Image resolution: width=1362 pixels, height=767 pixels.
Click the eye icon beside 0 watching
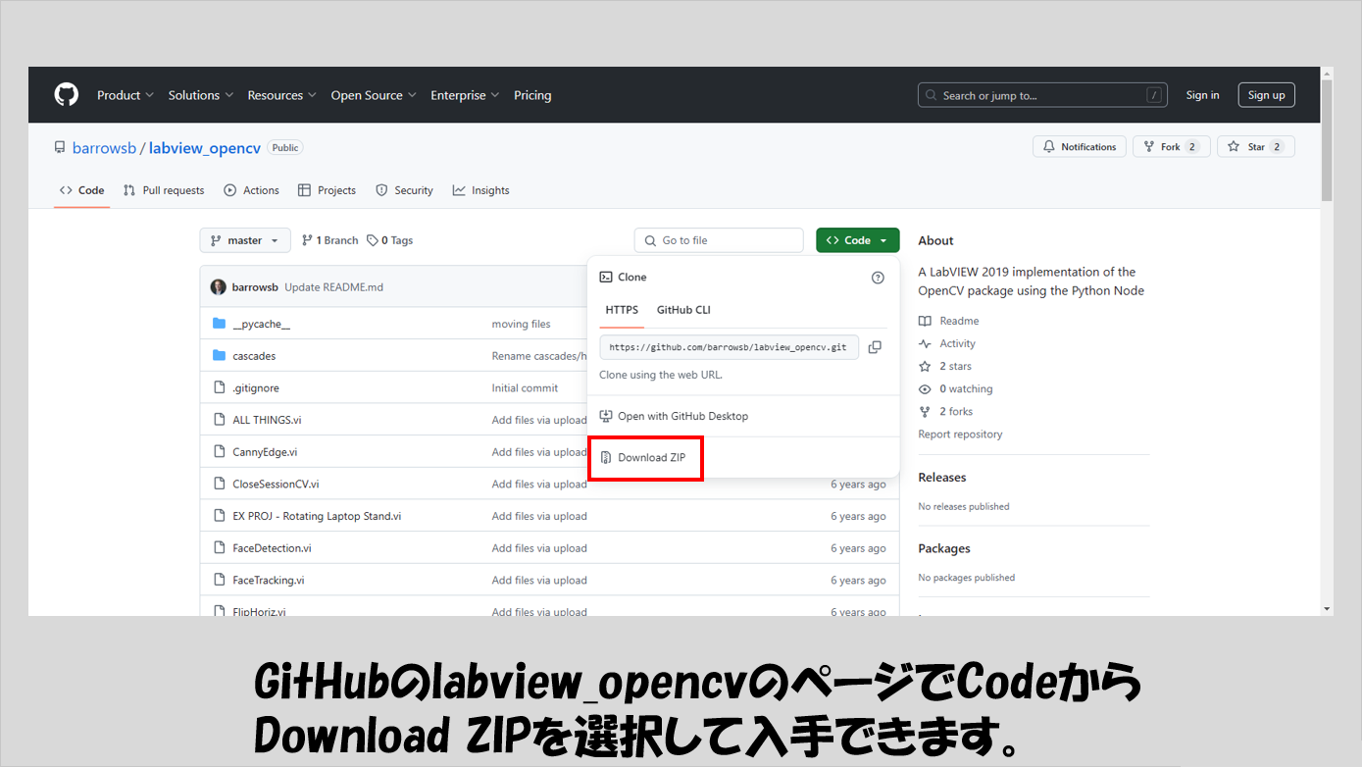(x=925, y=388)
